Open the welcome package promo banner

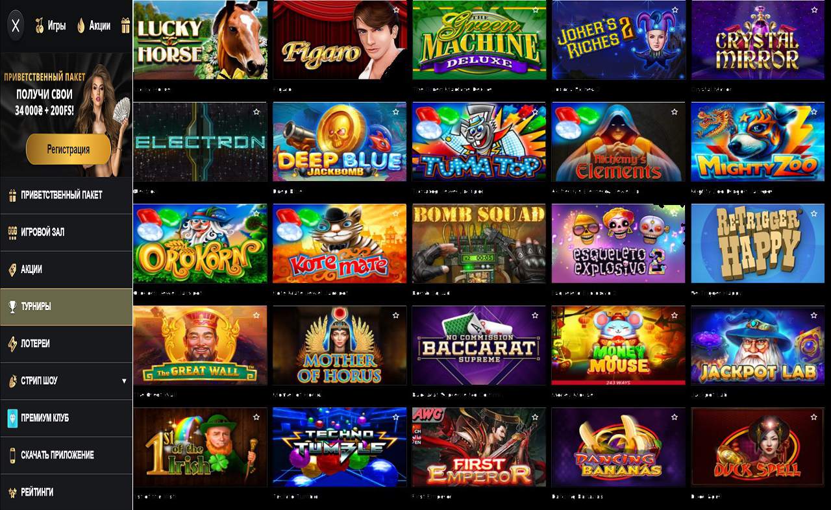(66, 114)
